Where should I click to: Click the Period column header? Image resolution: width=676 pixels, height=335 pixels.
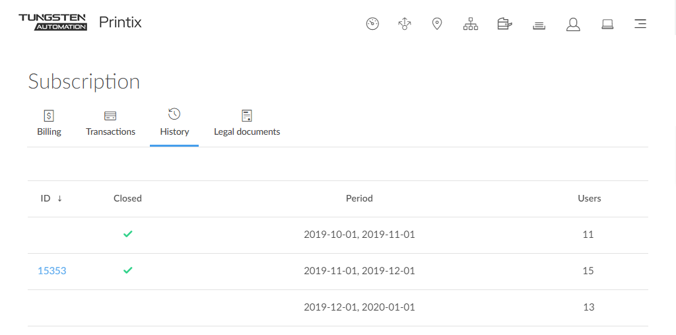click(359, 198)
